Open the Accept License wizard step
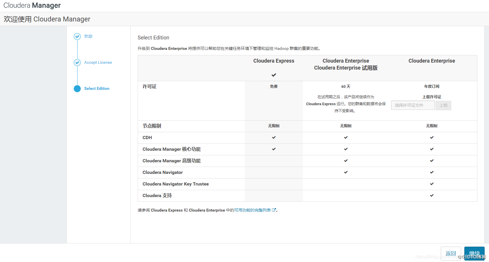Image resolution: width=489 pixels, height=262 pixels. [x=98, y=62]
